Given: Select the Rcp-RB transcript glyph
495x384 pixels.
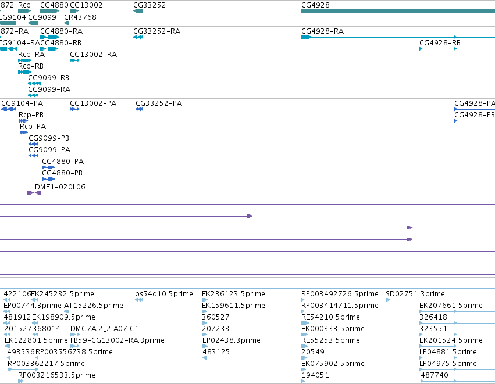Looking at the screenshot, I should tap(24, 72).
